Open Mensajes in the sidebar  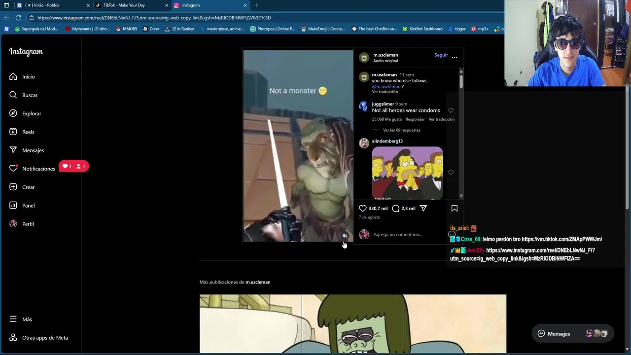point(27,150)
